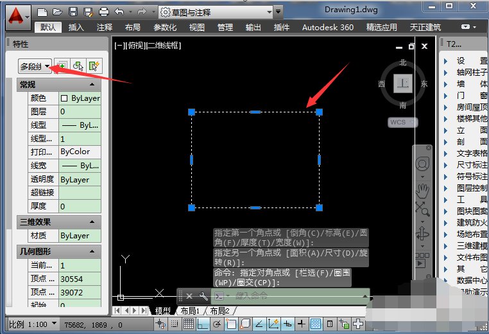
Task: Activate the Pan hand tool
Action: (x=422, y=190)
